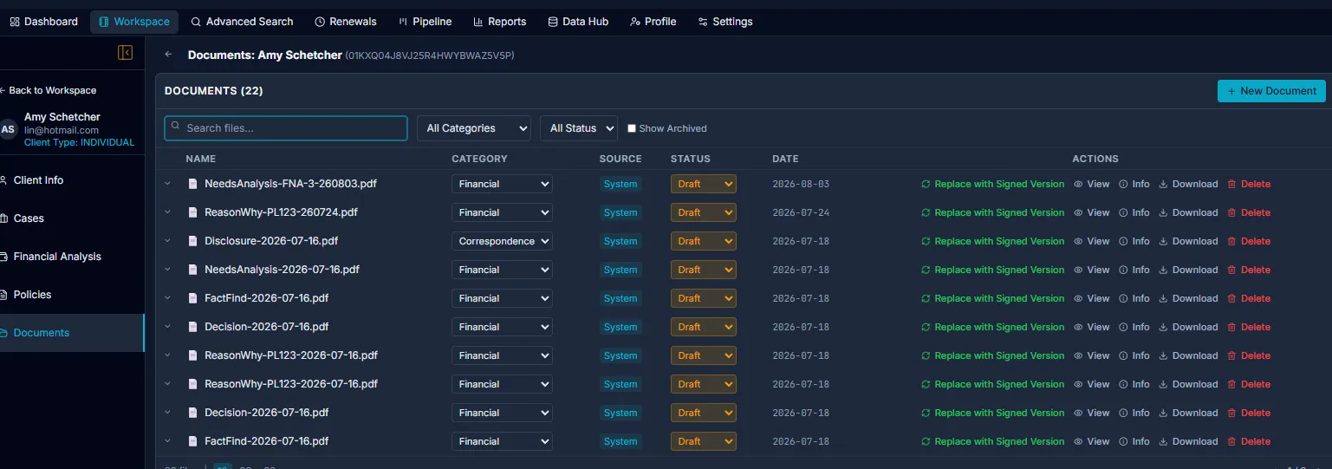Download NeedsAnalysis-2026-07-16.pdf
Image resolution: width=1332 pixels, height=469 pixels.
(x=1188, y=270)
